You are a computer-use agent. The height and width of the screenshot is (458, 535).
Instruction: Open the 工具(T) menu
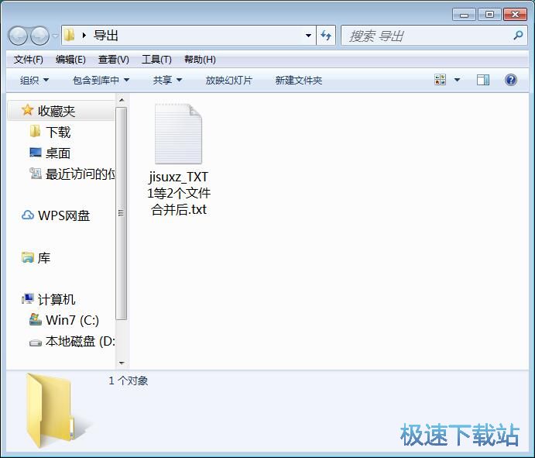156,60
